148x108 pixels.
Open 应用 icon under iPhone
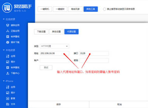point(8,87)
